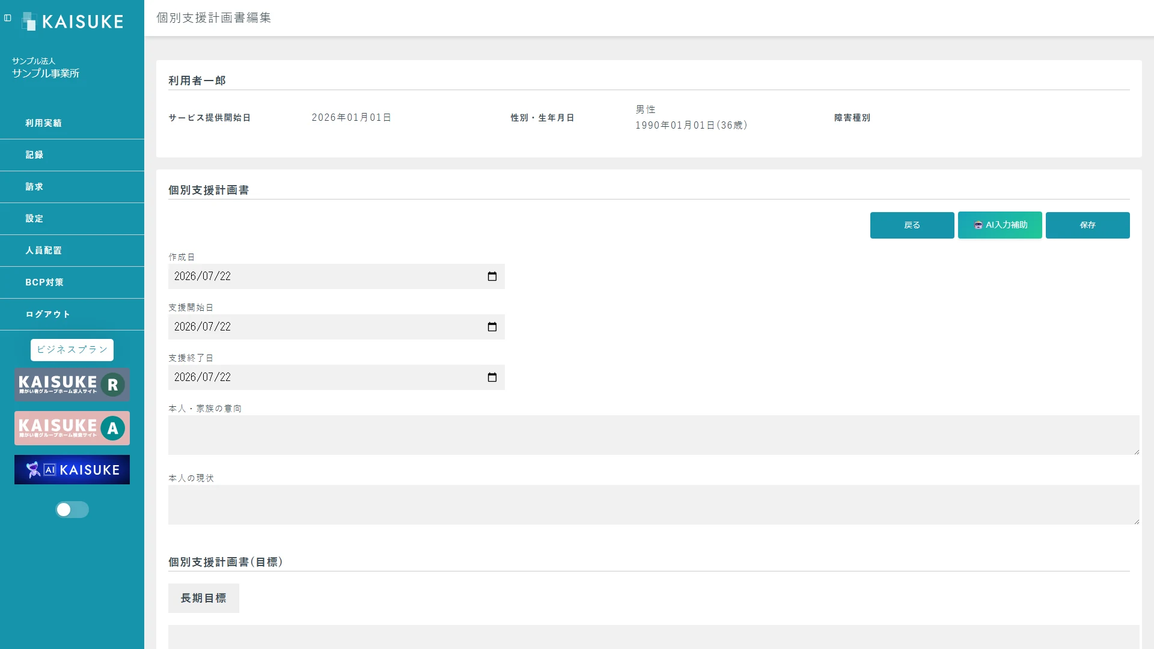Click the 戻る button
The image size is (1154, 649).
pos(912,225)
